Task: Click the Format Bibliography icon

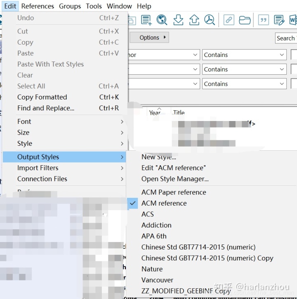Action: point(279,20)
